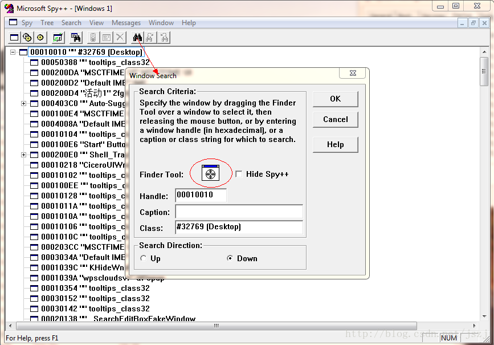Click the NUM indicator in the status bar
This screenshot has width=494, height=345.
(449, 338)
